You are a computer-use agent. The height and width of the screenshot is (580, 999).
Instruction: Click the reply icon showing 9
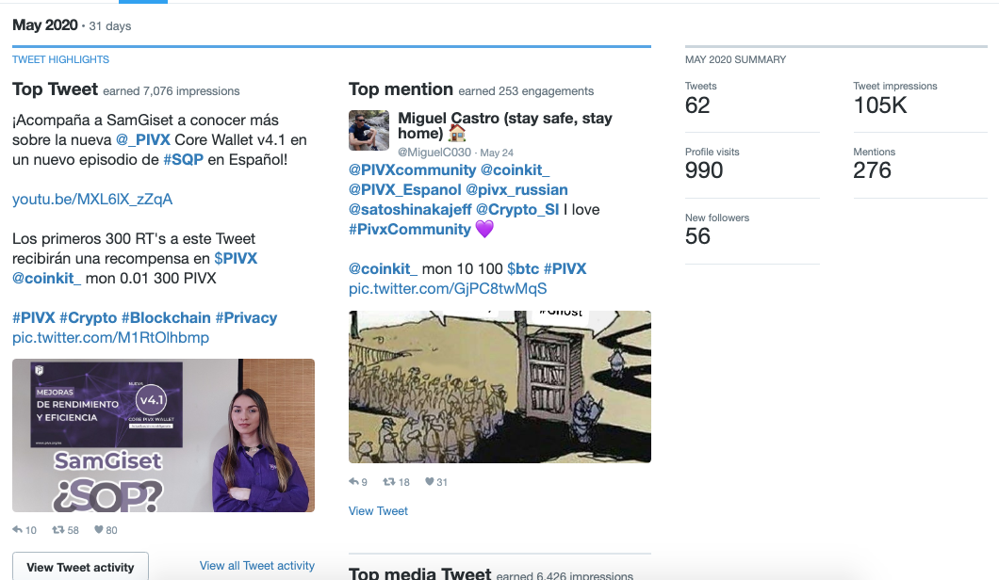(x=353, y=481)
